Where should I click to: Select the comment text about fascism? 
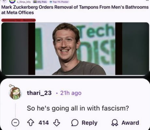point(78,108)
